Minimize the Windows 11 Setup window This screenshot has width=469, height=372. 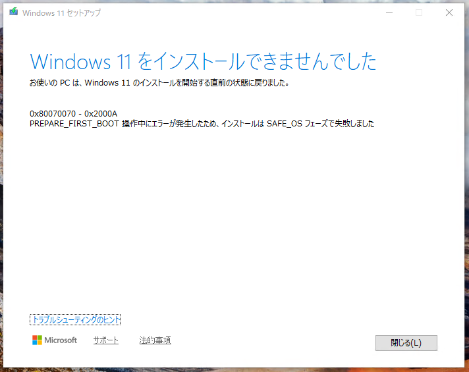(389, 13)
